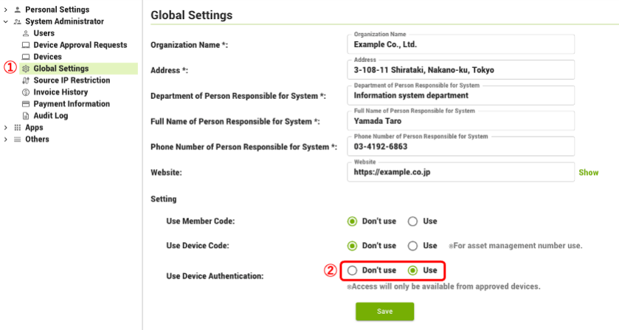The width and height of the screenshot is (619, 330).
Task: Click the Audit Log document icon
Action: [26, 116]
